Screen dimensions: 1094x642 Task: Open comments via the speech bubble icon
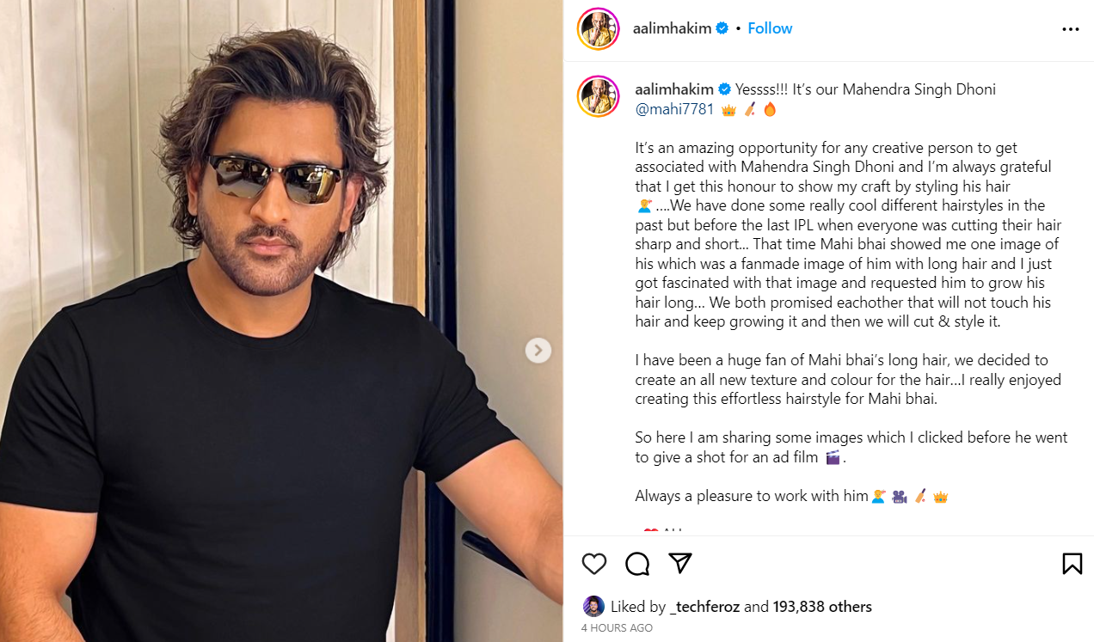[x=637, y=564]
